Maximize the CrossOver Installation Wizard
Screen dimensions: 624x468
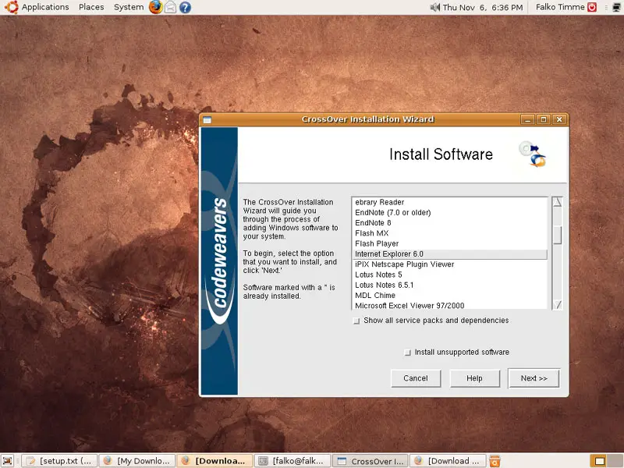[x=544, y=119]
